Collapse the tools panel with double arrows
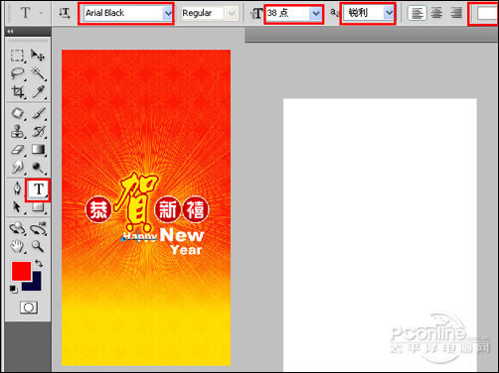 (x=11, y=31)
